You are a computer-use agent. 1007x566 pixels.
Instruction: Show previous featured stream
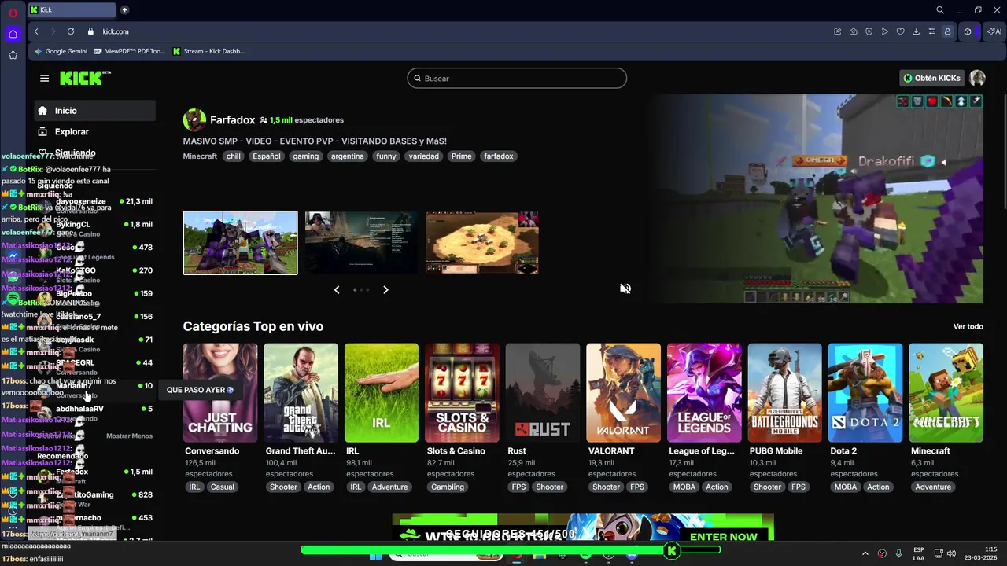[x=337, y=289]
